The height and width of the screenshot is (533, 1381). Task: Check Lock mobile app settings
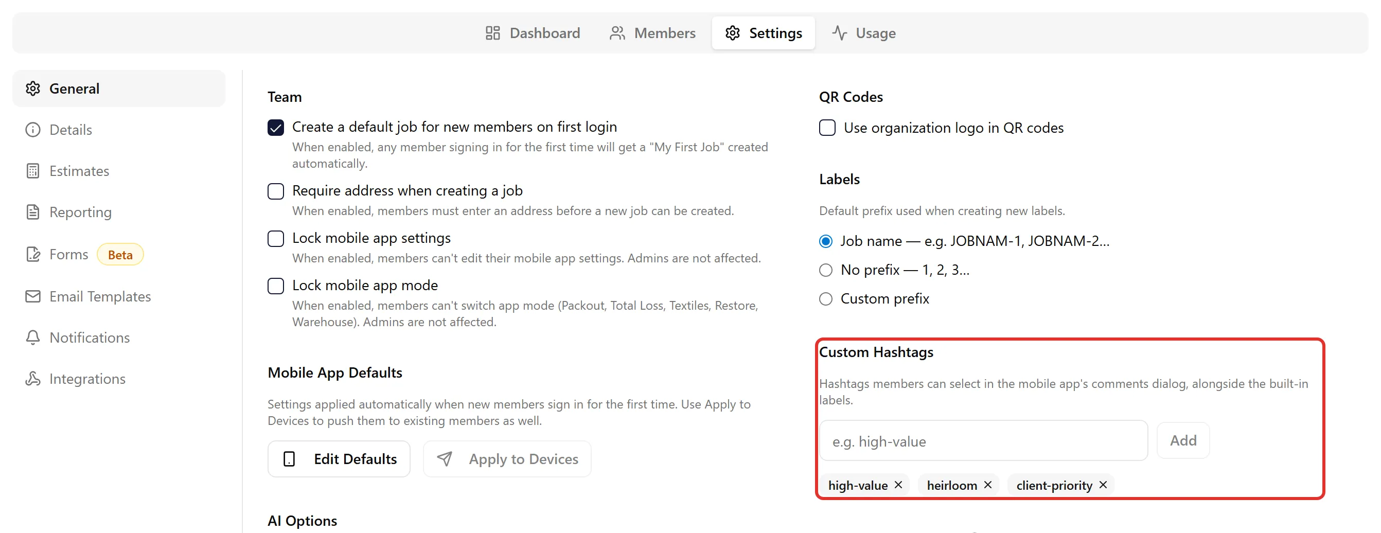tap(276, 239)
